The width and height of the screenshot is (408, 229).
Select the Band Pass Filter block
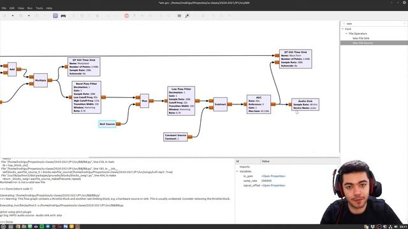(x=87, y=97)
